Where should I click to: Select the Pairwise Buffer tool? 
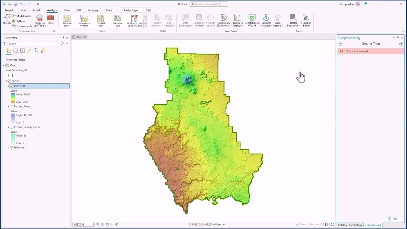tap(67, 21)
